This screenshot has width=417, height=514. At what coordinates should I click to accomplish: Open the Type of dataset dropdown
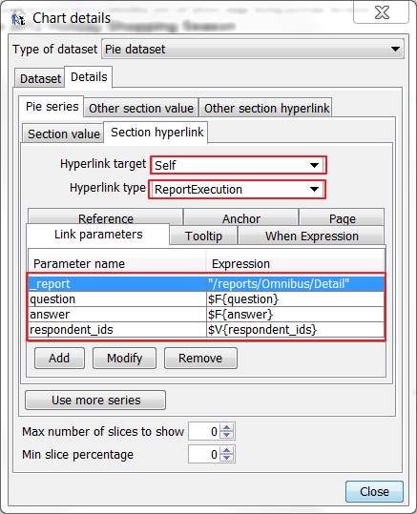(253, 50)
